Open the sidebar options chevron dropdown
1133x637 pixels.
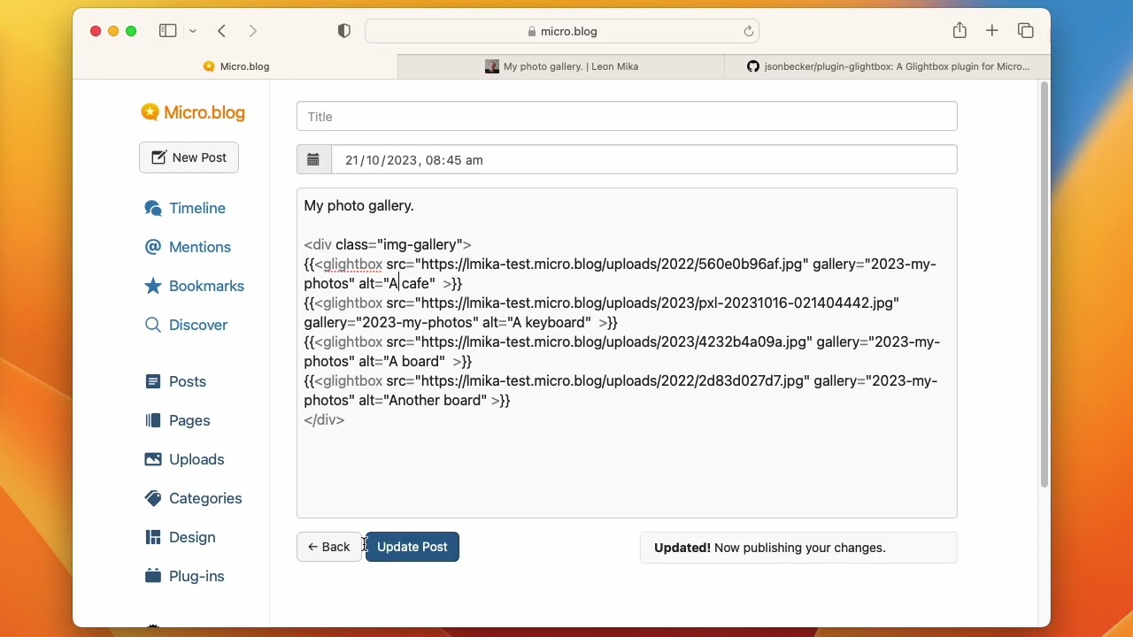[x=192, y=31]
